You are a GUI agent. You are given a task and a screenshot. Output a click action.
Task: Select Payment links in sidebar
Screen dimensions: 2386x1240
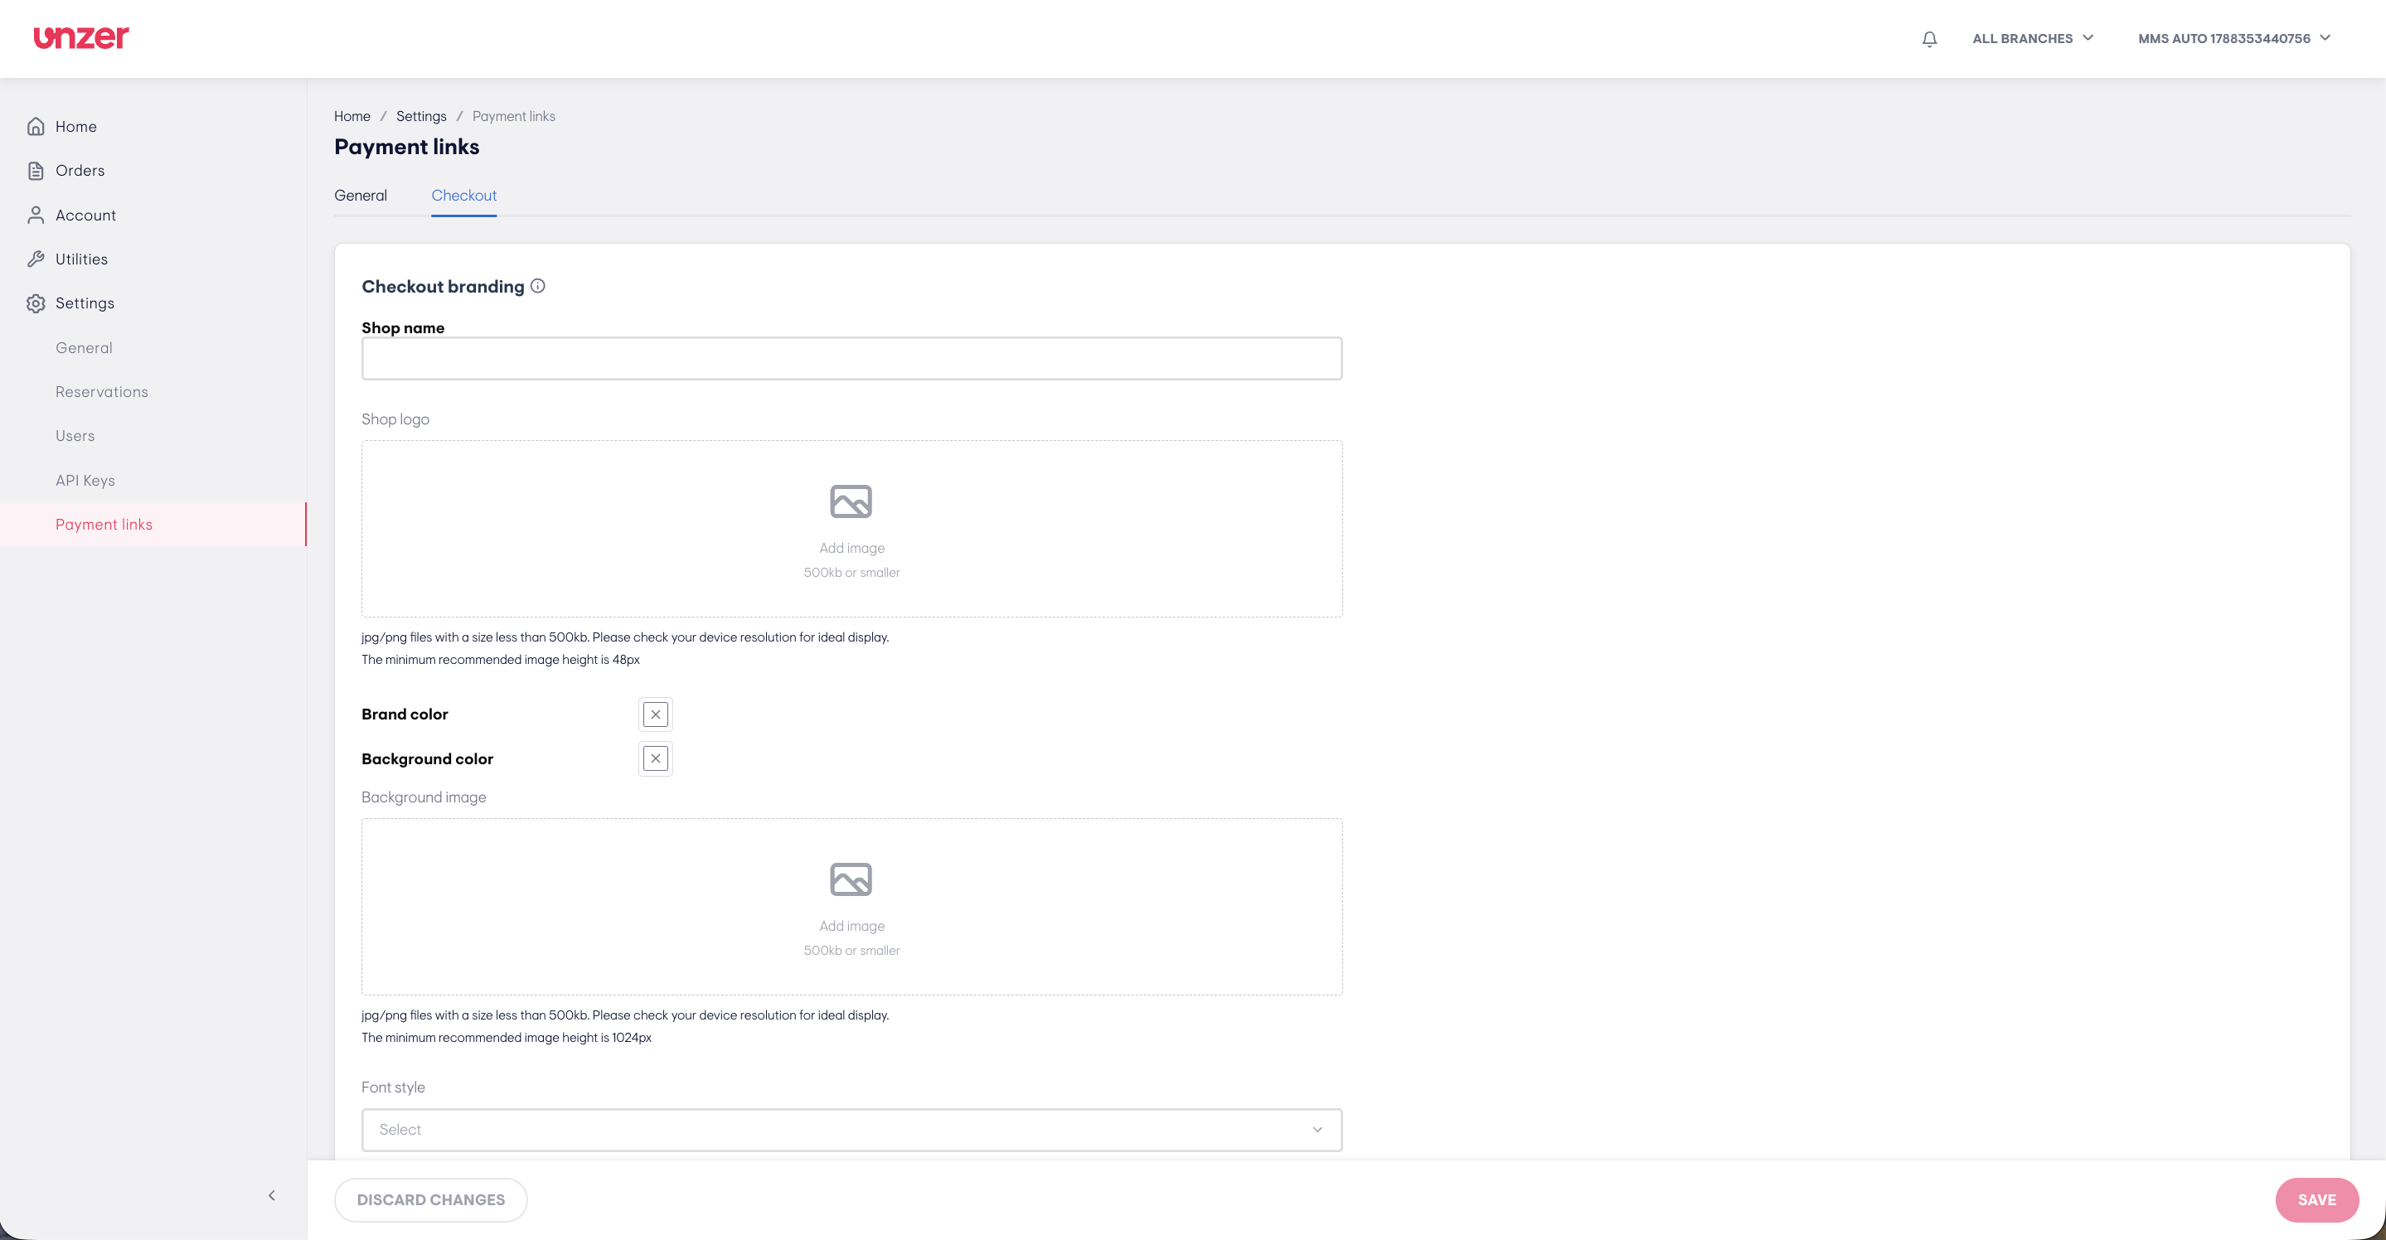(x=153, y=524)
